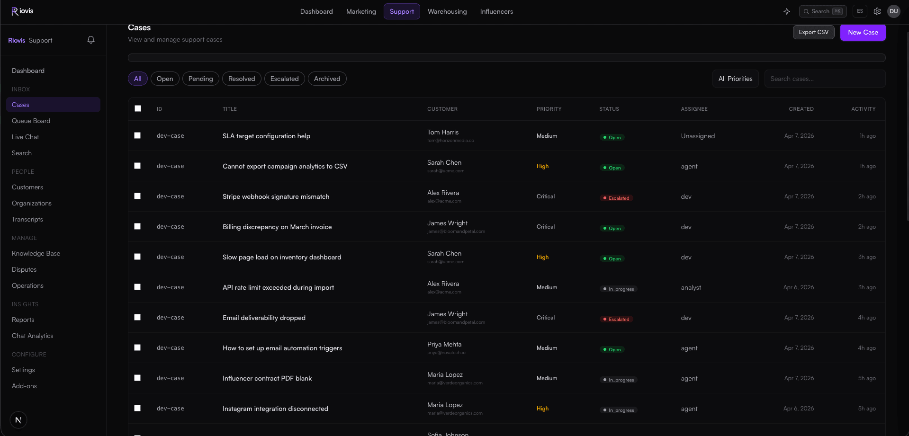This screenshot has height=436, width=909.
Task: Open settings gear icon in header
Action: pyautogui.click(x=877, y=11)
